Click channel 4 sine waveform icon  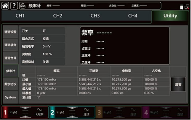coord(180,110)
